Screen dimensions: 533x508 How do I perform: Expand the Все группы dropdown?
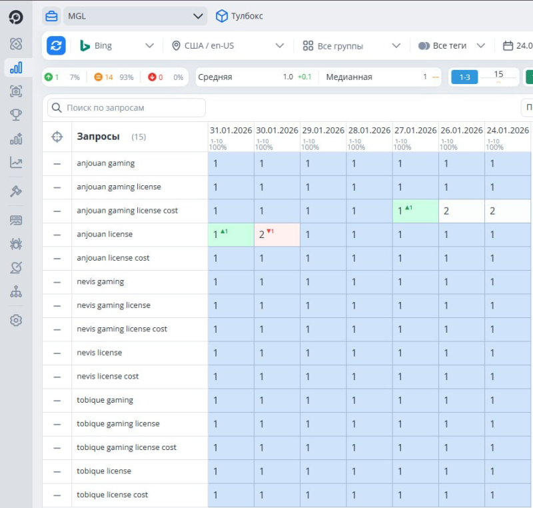click(352, 45)
